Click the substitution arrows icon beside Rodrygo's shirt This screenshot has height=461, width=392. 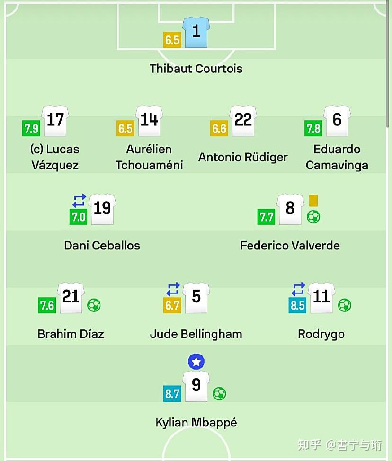(298, 289)
